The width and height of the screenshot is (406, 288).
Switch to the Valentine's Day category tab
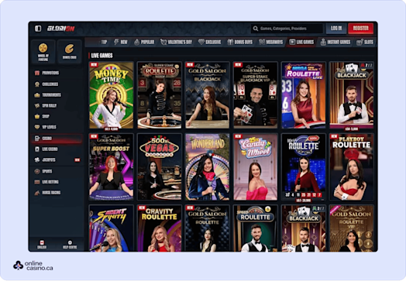point(177,42)
